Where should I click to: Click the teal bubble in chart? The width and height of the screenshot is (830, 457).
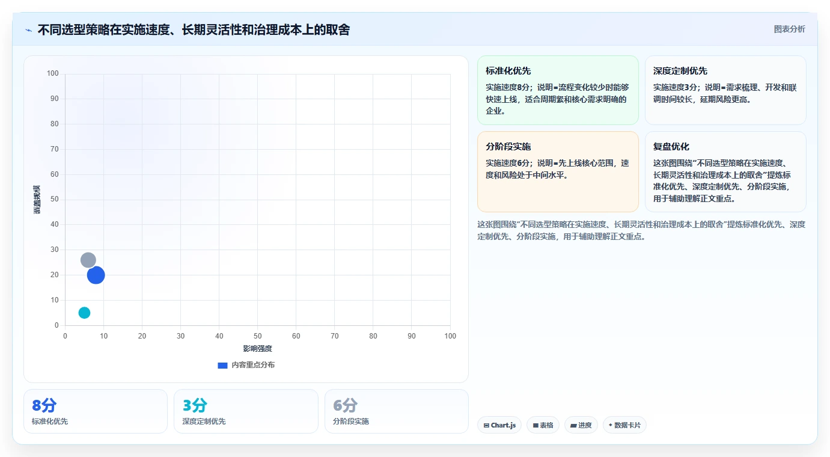tap(84, 313)
